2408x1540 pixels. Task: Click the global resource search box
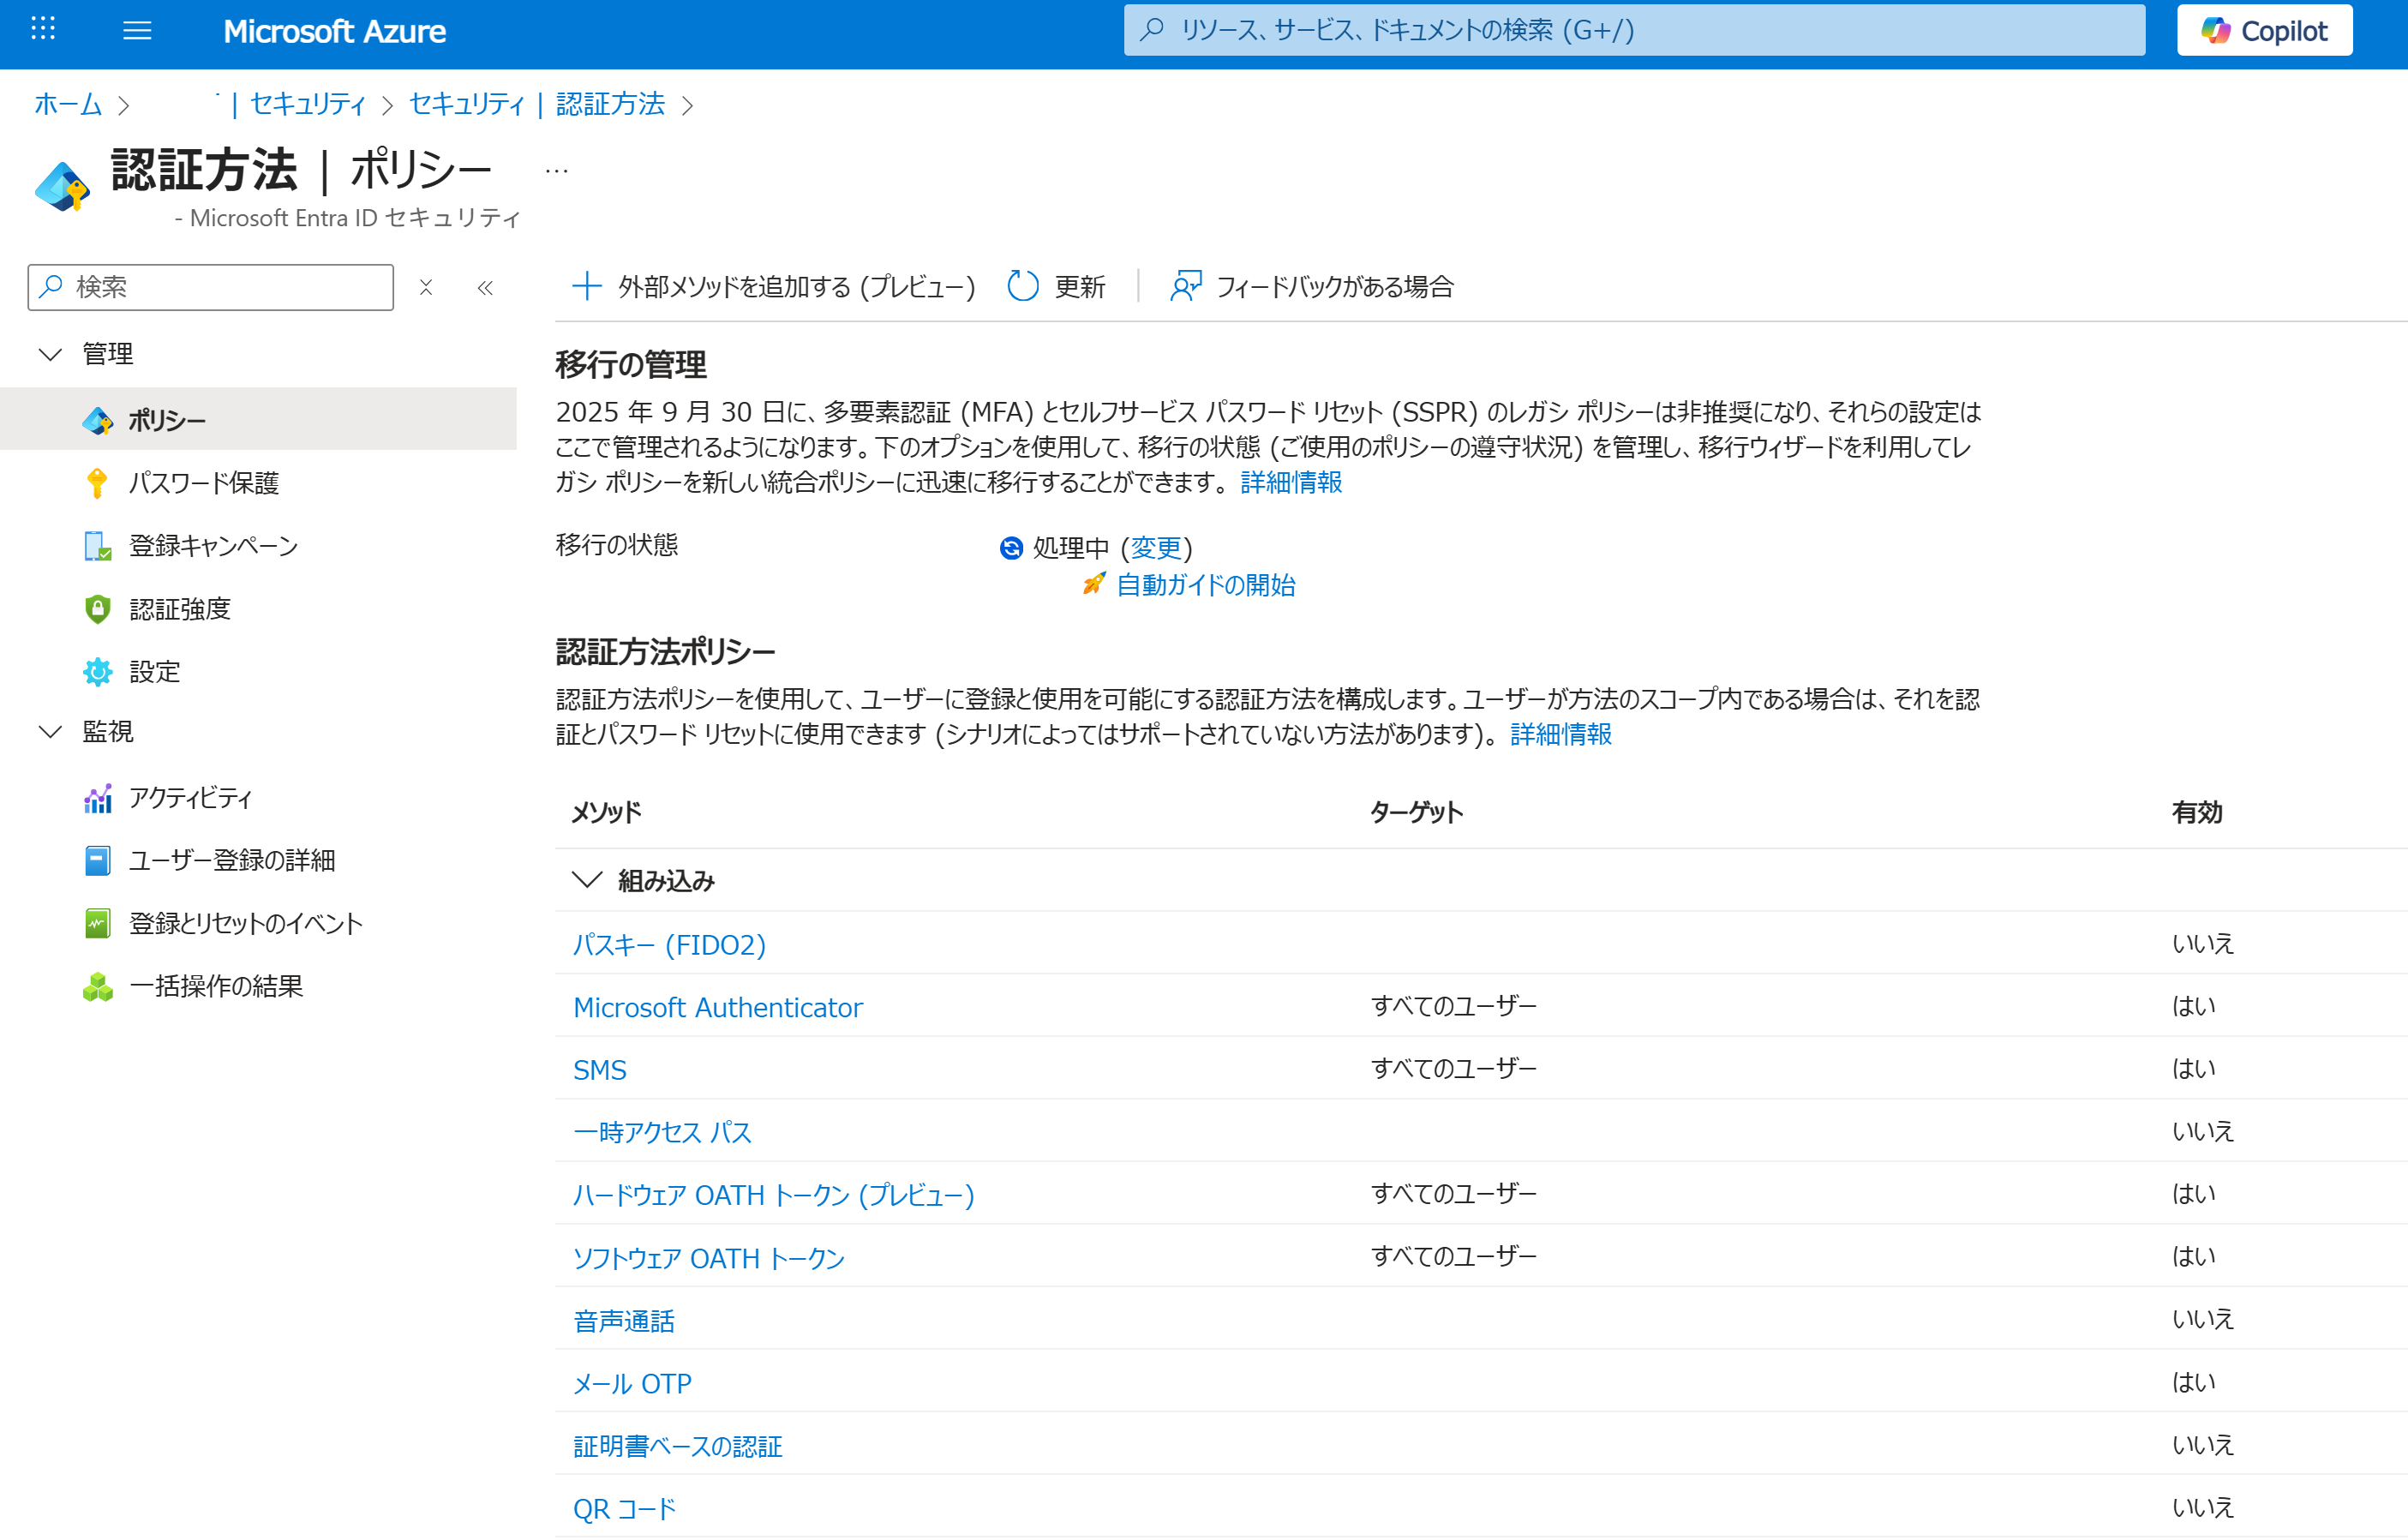coord(1634,31)
